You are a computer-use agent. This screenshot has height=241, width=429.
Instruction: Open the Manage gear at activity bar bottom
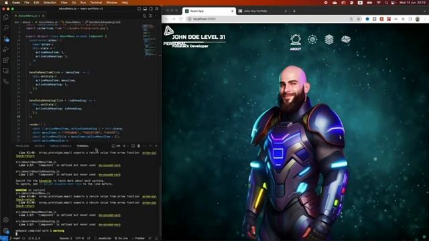[x=6, y=231]
